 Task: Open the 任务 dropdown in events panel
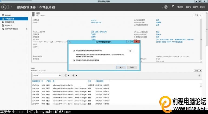click(198, 70)
